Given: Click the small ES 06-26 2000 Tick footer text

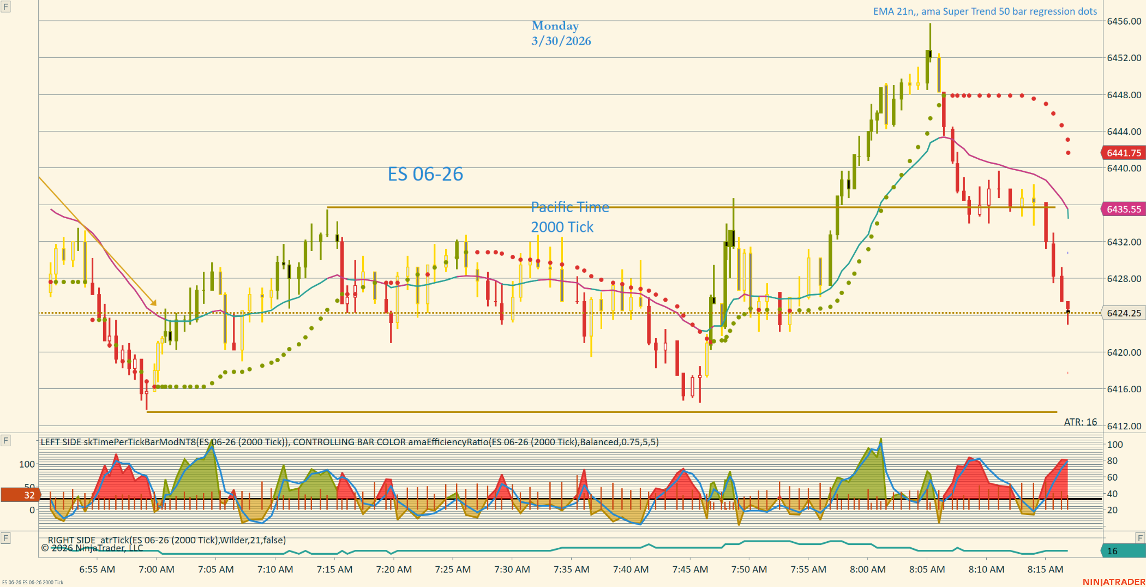Looking at the screenshot, I should point(33,583).
